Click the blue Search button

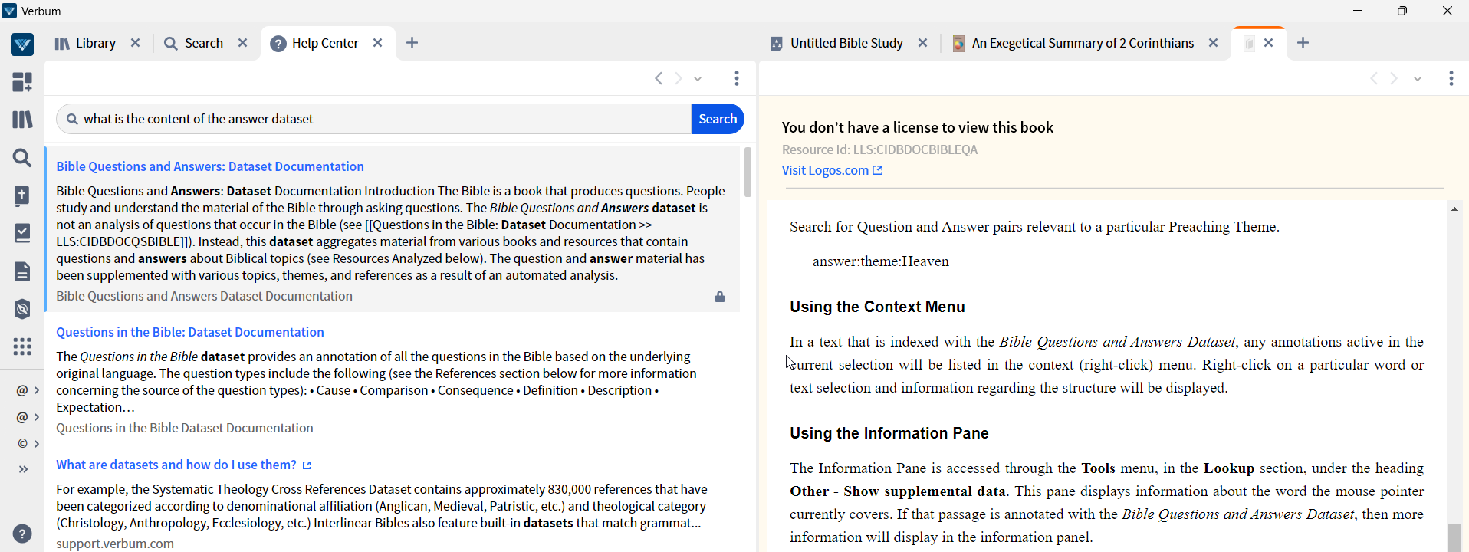click(718, 119)
